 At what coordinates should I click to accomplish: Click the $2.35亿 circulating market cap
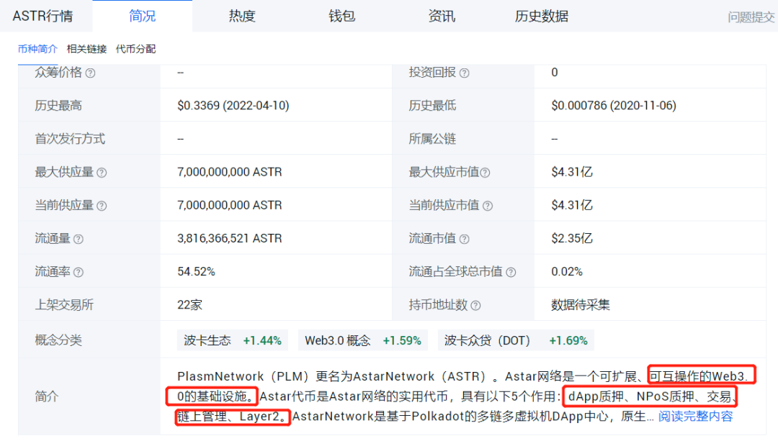click(571, 238)
